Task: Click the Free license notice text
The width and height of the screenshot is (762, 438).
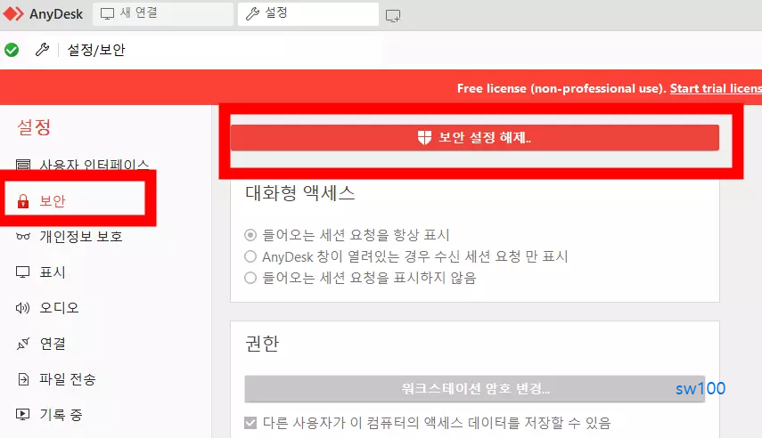Action: click(x=561, y=88)
